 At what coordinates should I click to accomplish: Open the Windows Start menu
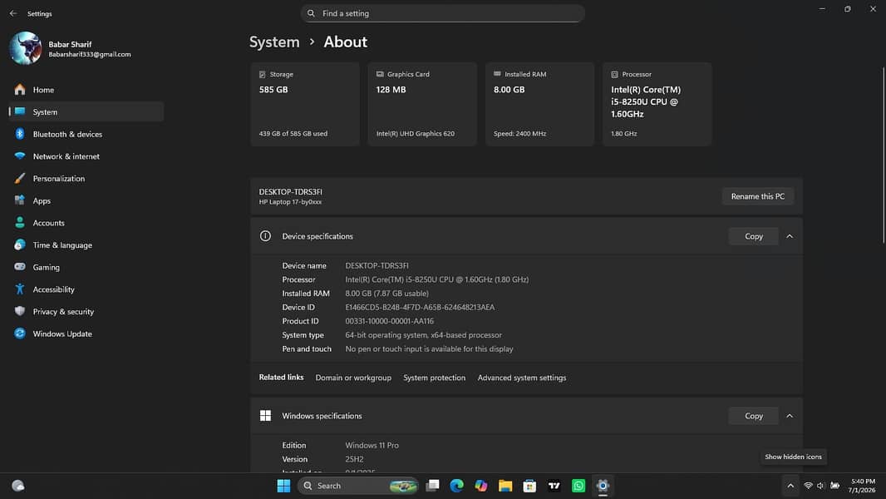pyautogui.click(x=283, y=486)
